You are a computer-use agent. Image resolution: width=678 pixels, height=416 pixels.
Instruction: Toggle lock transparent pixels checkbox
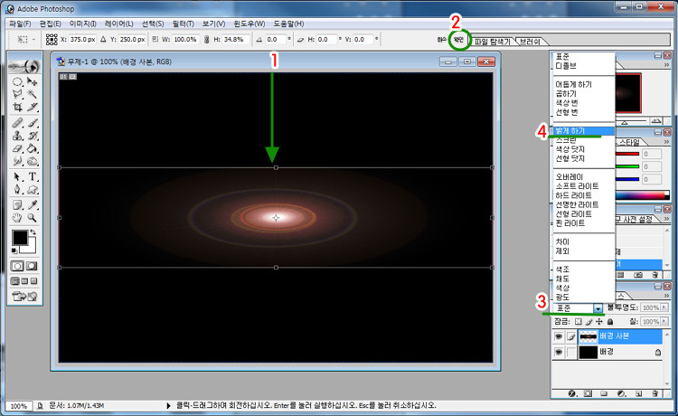click(x=579, y=321)
